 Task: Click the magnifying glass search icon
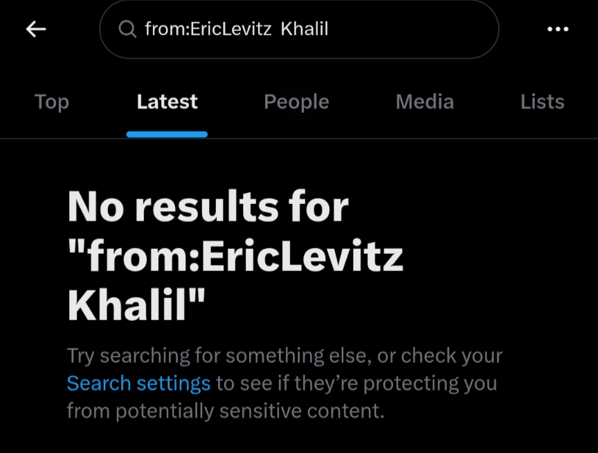click(x=127, y=28)
